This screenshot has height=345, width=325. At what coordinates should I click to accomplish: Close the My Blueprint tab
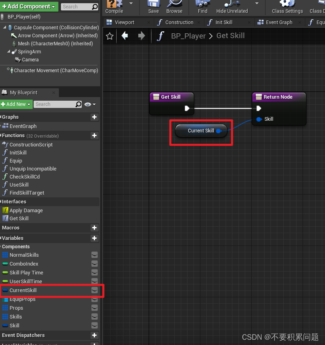54,93
